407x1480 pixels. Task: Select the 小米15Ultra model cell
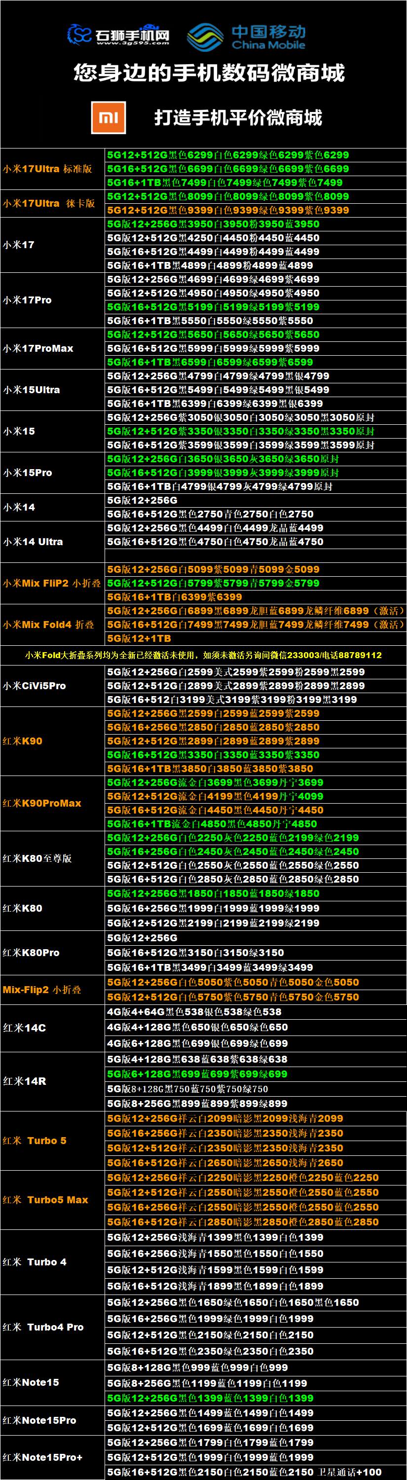[x=32, y=390]
